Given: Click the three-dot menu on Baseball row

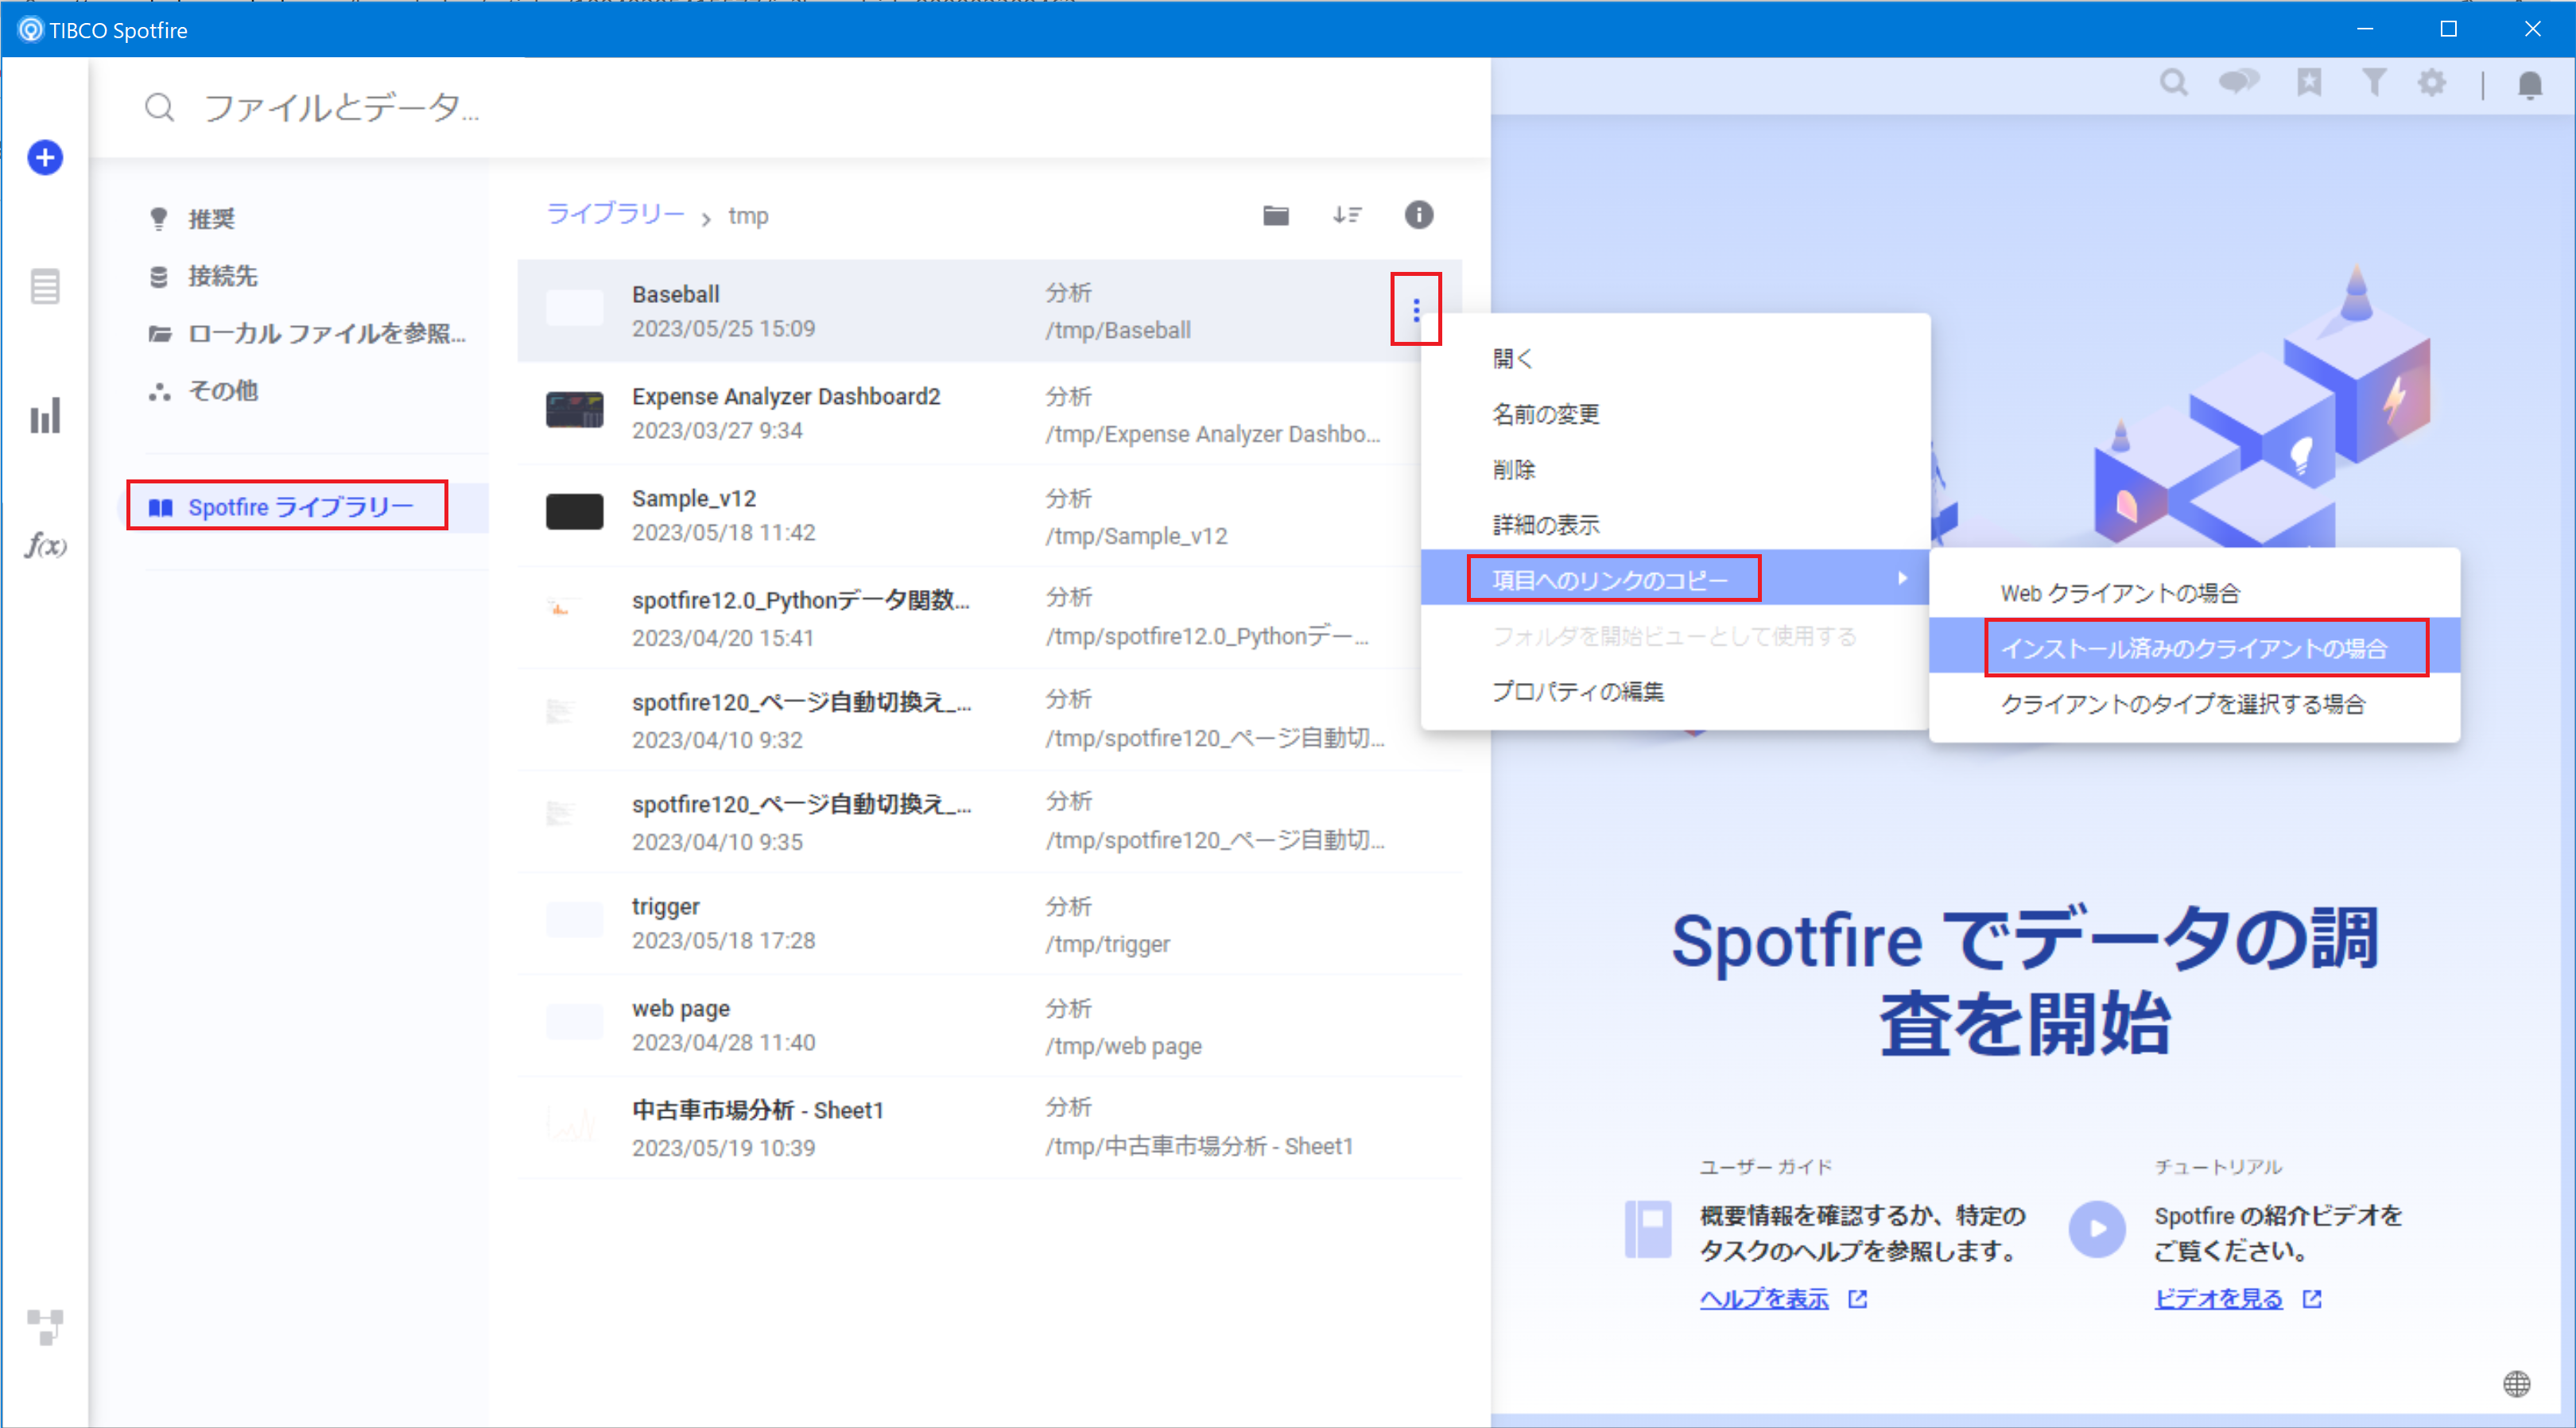Looking at the screenshot, I should click(x=1416, y=310).
